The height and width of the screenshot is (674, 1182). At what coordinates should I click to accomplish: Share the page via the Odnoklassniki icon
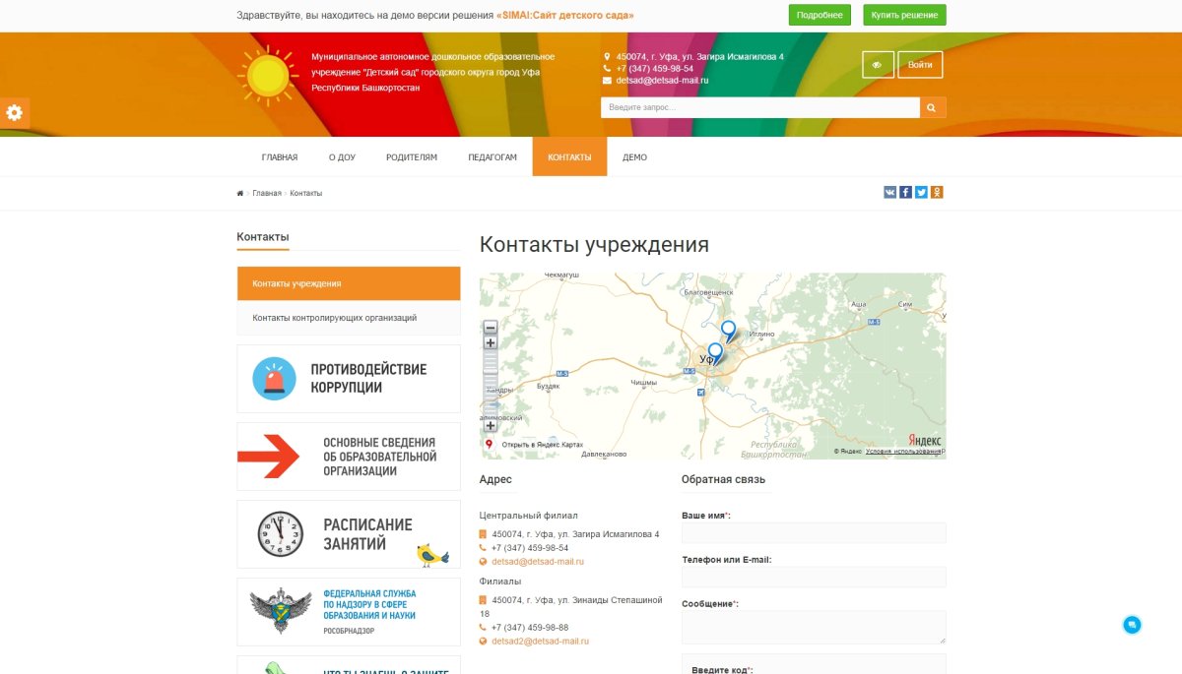click(x=937, y=192)
